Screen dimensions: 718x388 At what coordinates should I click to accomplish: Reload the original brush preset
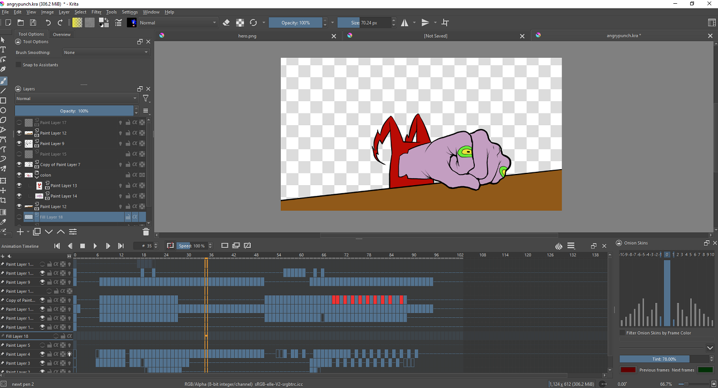[x=253, y=22]
